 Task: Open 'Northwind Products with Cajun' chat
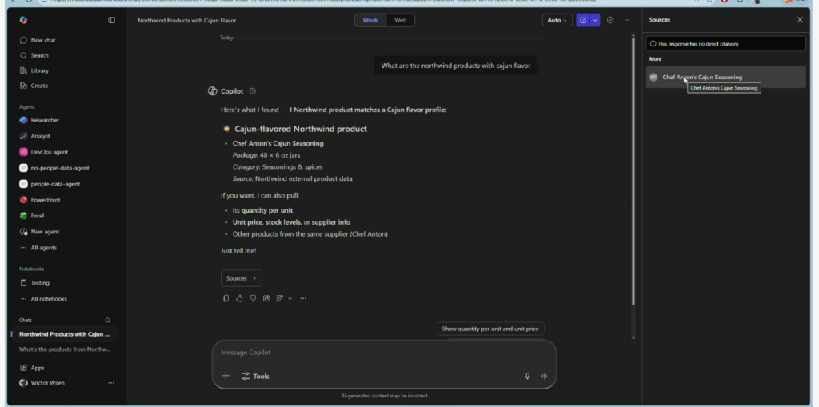pyautogui.click(x=64, y=334)
